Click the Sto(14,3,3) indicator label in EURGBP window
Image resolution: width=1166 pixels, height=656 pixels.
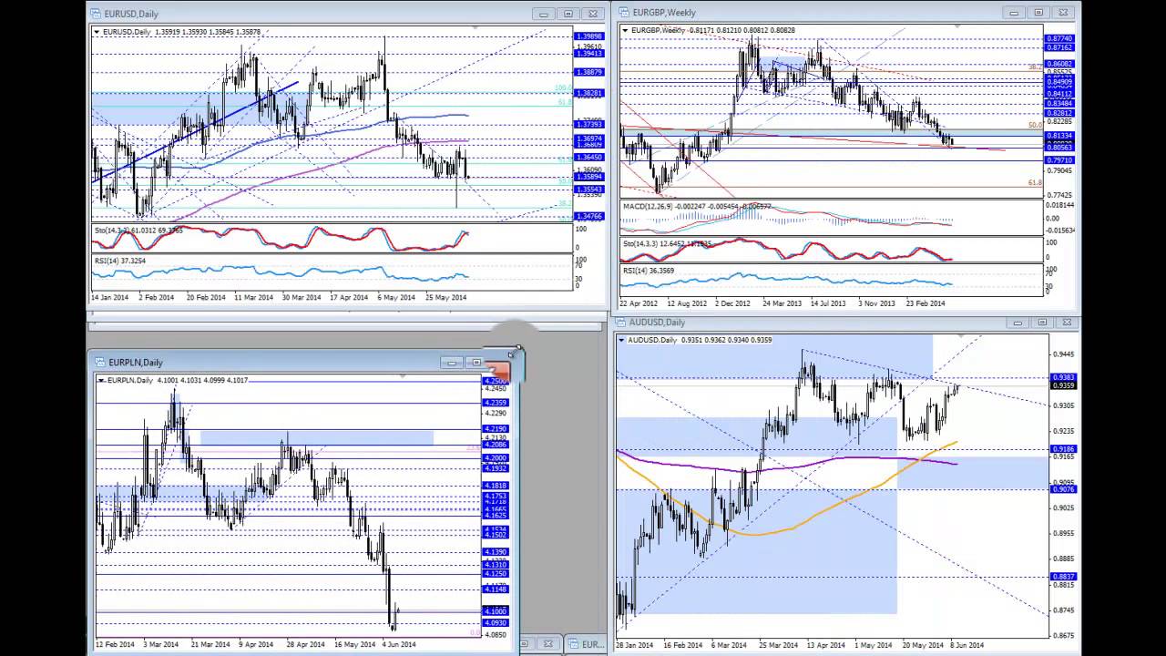[668, 243]
